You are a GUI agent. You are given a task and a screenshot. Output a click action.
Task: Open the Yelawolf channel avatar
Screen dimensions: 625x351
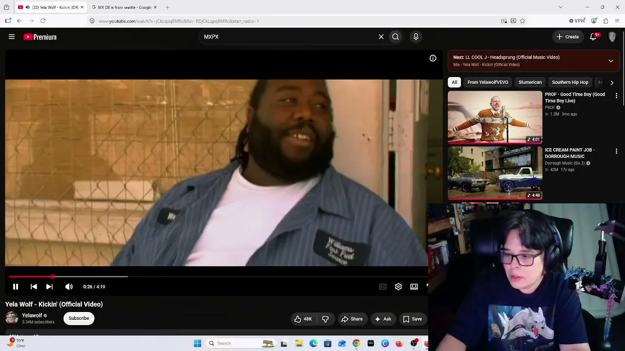12,318
